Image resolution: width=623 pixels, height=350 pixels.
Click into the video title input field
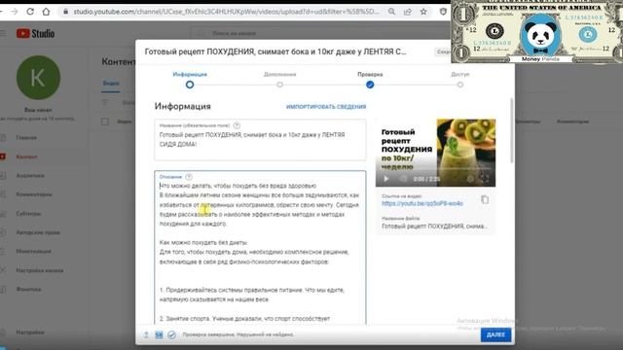260,140
